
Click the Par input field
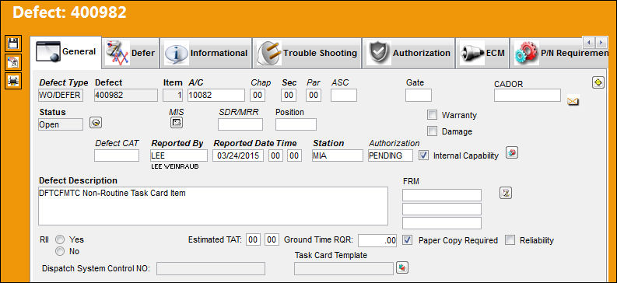[x=314, y=95]
